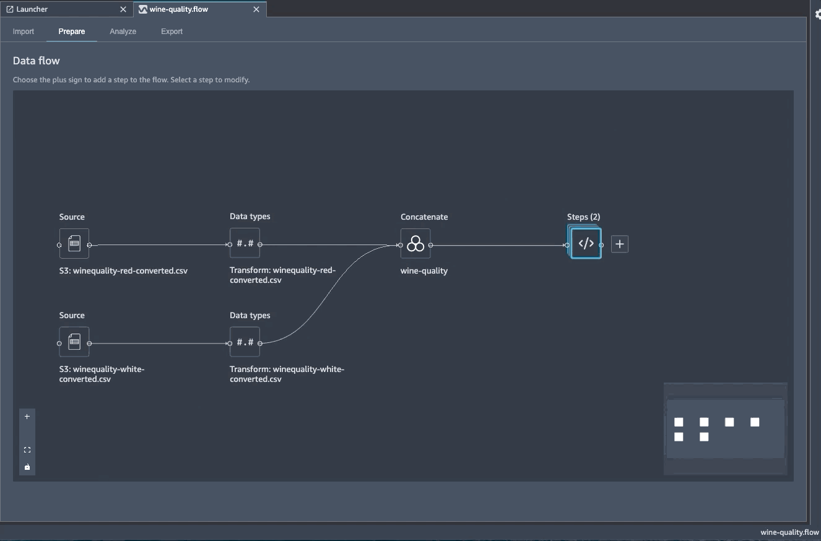Close the wine-quality.flow tab
The height and width of the screenshot is (541, 821).
[x=256, y=9]
